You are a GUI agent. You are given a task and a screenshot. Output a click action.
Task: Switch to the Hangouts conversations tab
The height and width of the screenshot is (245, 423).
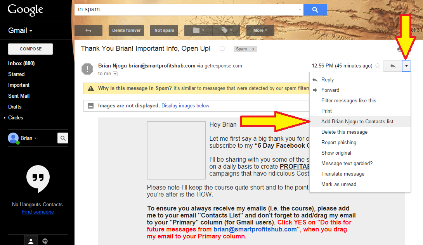pyautogui.click(x=45, y=241)
